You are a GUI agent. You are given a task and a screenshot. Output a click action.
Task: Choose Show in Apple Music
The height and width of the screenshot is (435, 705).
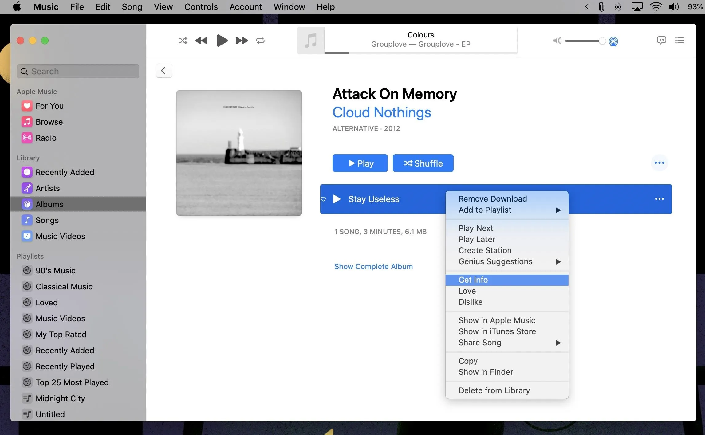pyautogui.click(x=507, y=320)
